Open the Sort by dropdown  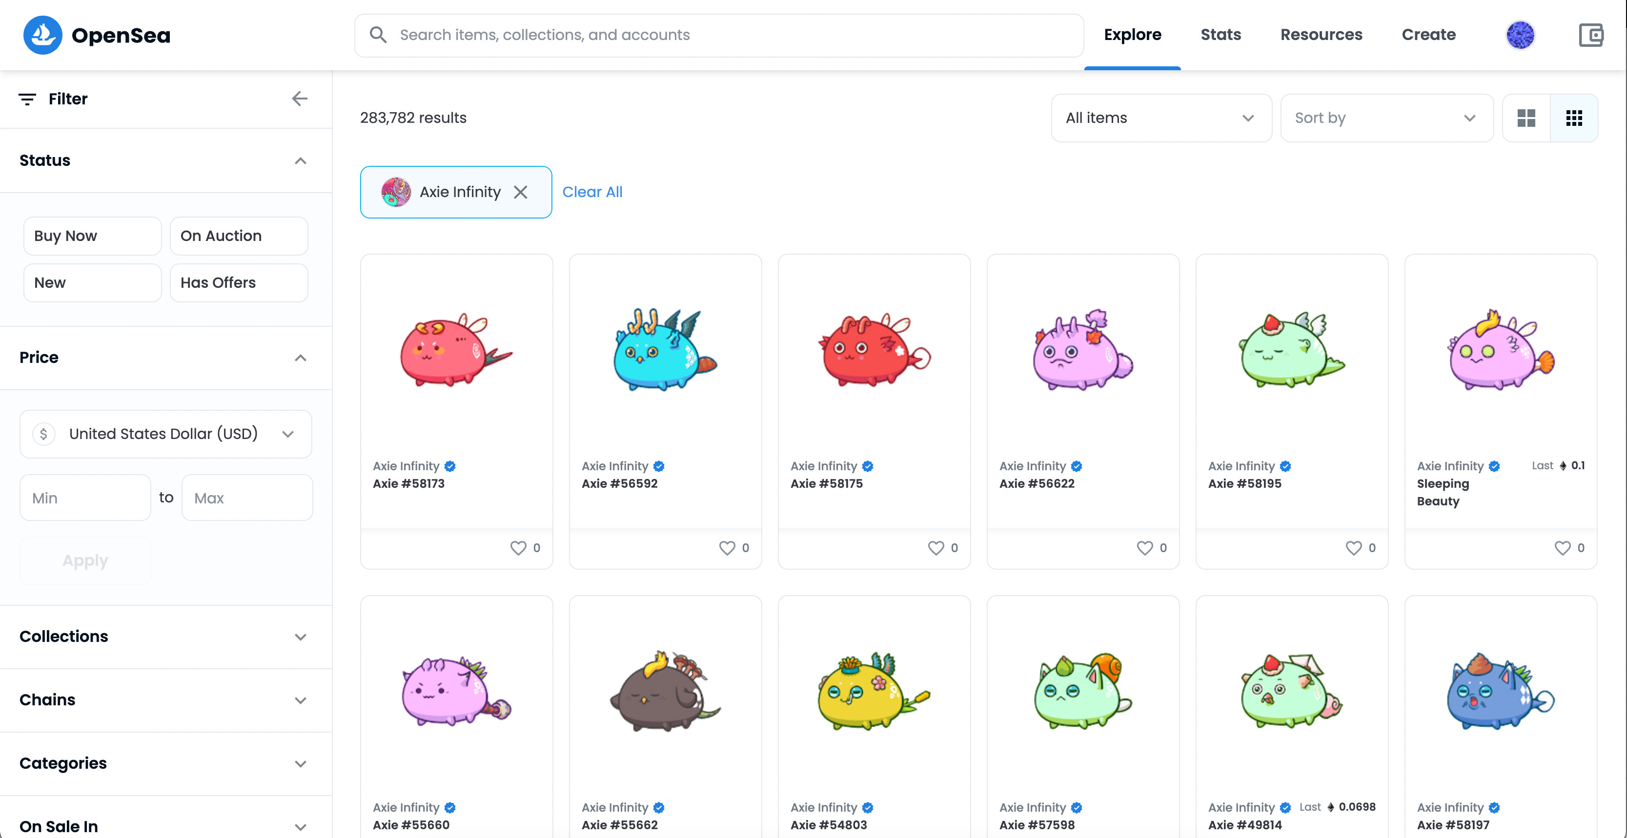[x=1386, y=118]
